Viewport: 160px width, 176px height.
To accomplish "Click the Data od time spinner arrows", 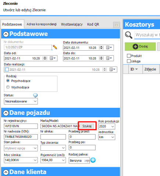I will (x=45, y=58).
